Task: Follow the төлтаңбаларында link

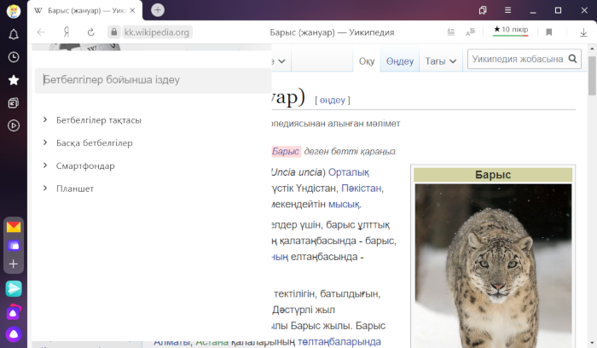Action: (339, 342)
